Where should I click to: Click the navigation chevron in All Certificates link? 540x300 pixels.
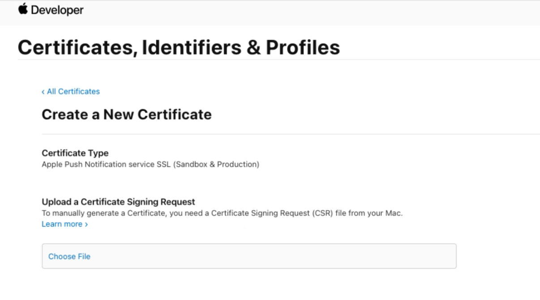43,92
